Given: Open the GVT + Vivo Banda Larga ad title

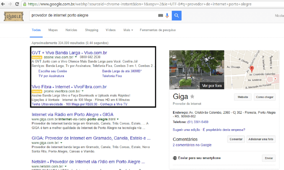Looking at the screenshot, I should tap(69, 53).
